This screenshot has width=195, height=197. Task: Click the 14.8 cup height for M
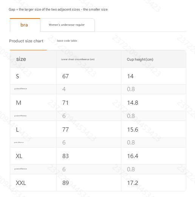[x=133, y=103]
